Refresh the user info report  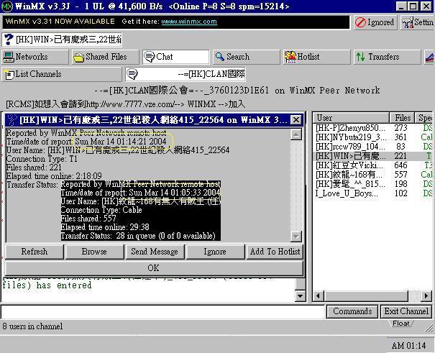(35, 252)
